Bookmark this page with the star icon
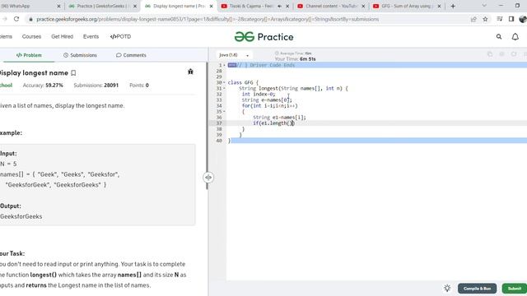527x296 pixels. pos(485,19)
